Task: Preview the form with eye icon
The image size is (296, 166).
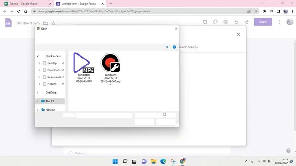Action: [x=226, y=22]
